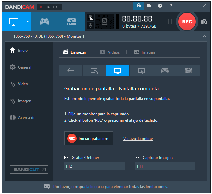Screen dimensions: 212x194
Task: Select the around-mouse recording mode icon
Action: [141, 70]
